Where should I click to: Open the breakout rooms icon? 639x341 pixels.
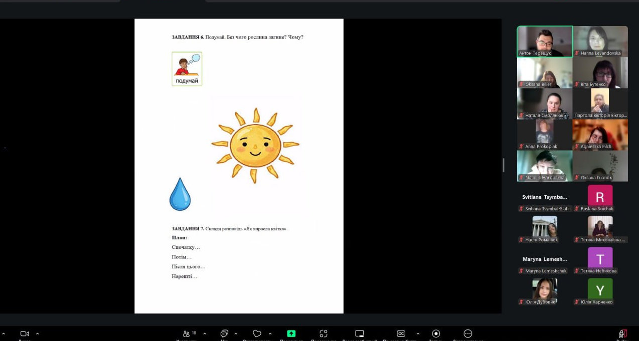(x=324, y=333)
